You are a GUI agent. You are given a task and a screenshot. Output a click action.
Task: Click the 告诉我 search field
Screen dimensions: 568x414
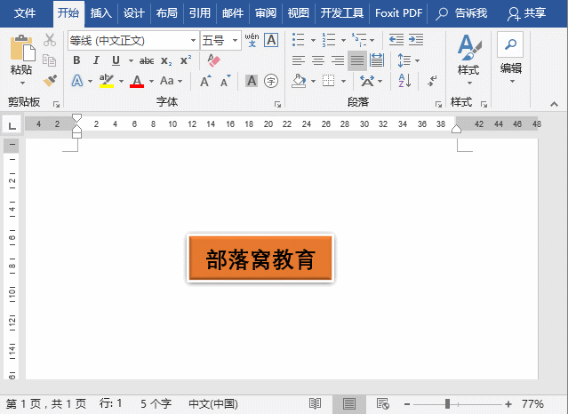pos(464,13)
